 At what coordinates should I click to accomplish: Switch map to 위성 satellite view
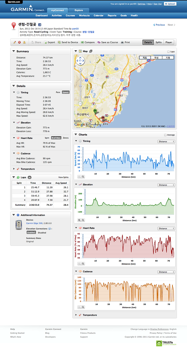156,58
